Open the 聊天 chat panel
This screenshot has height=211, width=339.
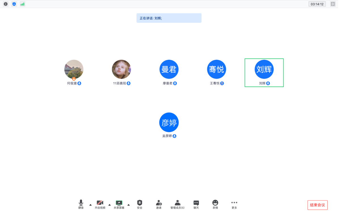(196, 204)
